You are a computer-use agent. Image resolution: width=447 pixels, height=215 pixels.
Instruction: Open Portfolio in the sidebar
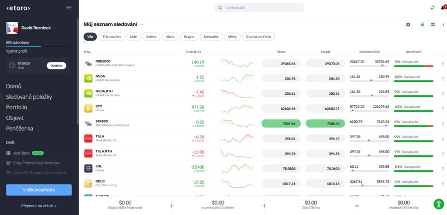pyautogui.click(x=16, y=107)
